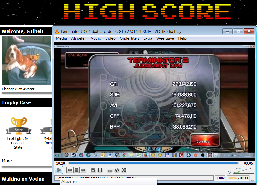Open the Video menu
The height and width of the screenshot is (185, 257).
point(110,38)
